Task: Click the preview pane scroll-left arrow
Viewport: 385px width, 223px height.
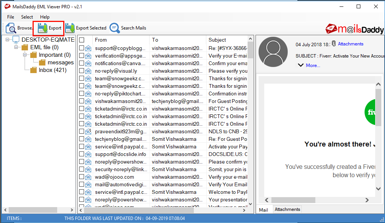Action: click(267, 200)
